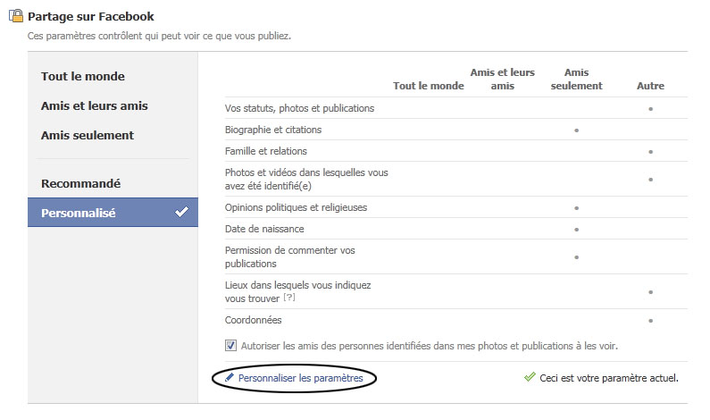Click the Amis seulement dot for Permission de commenter
710x420 pixels.
click(576, 257)
